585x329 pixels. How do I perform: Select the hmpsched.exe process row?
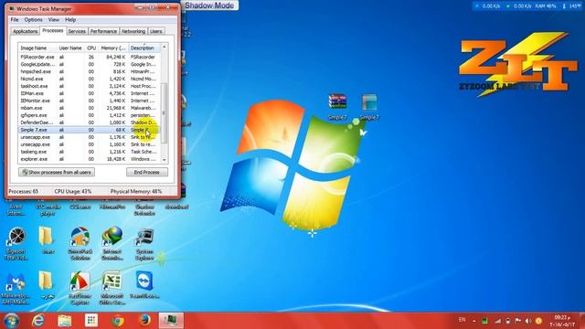[90, 71]
